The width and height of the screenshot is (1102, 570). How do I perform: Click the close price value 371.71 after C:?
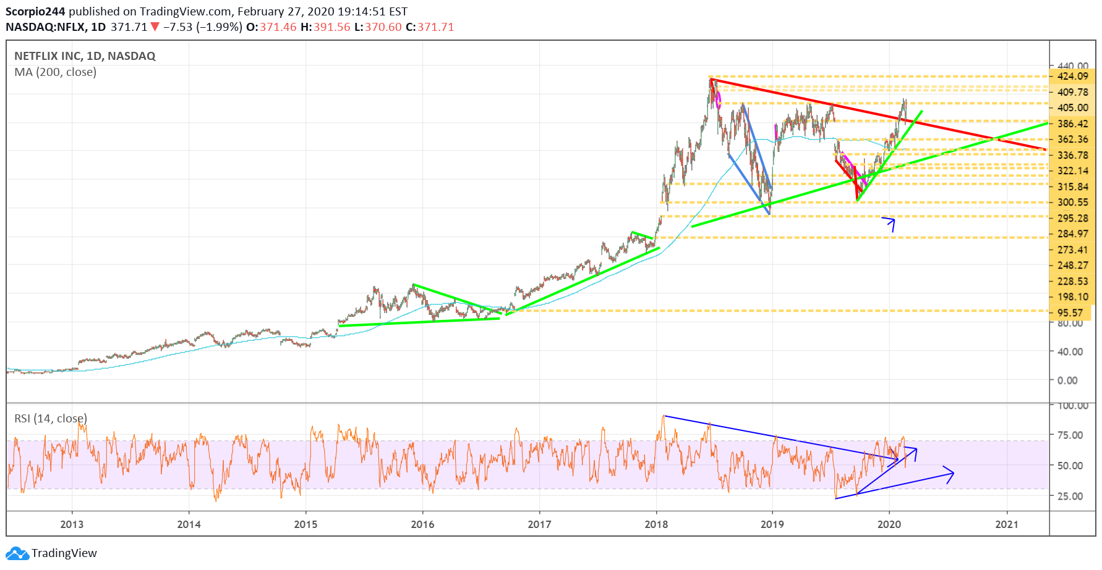click(x=436, y=27)
